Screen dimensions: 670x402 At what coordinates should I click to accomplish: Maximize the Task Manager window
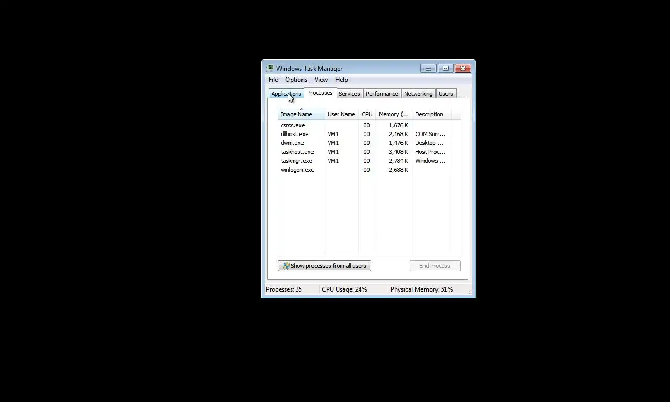[x=445, y=69]
